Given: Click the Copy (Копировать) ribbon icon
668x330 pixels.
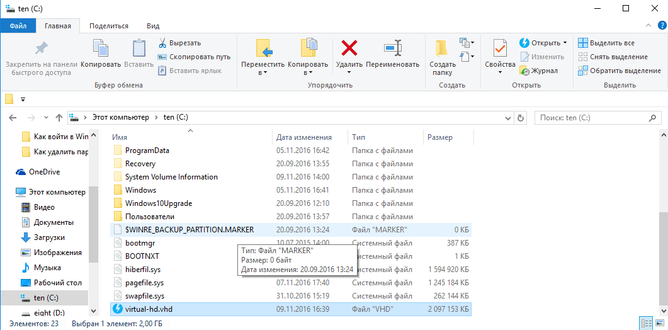Looking at the screenshot, I should [x=101, y=48].
